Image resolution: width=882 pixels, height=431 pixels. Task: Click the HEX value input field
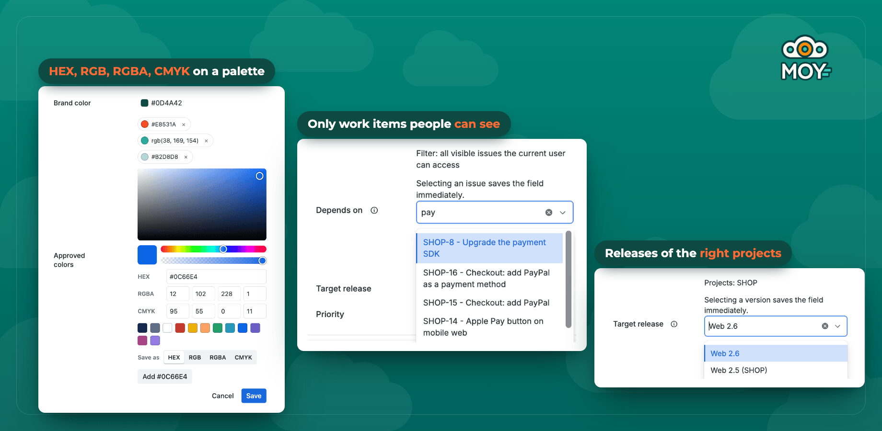point(216,277)
